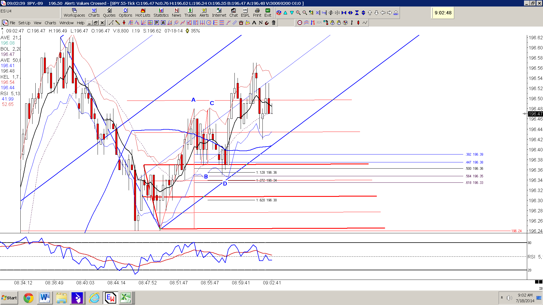Image resolution: width=543 pixels, height=305 pixels.
Task: Launch the Internet toolbar icon
Action: (219, 13)
